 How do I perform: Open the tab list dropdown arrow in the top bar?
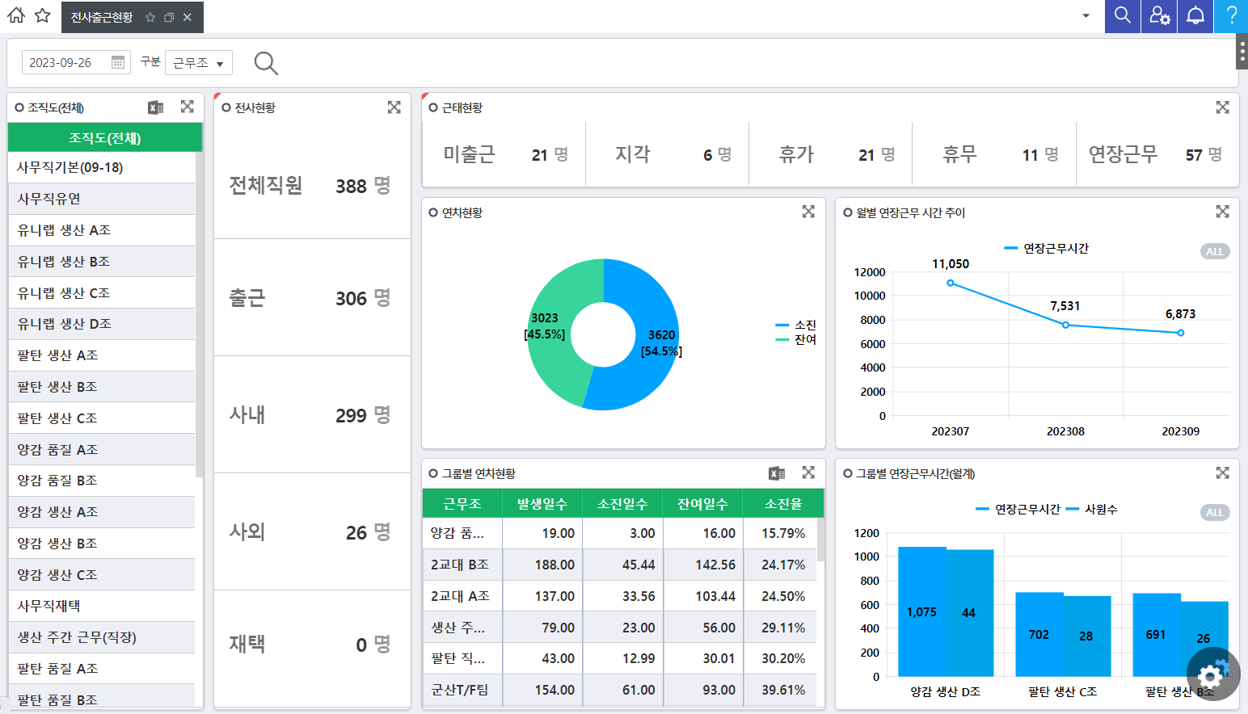click(1086, 15)
